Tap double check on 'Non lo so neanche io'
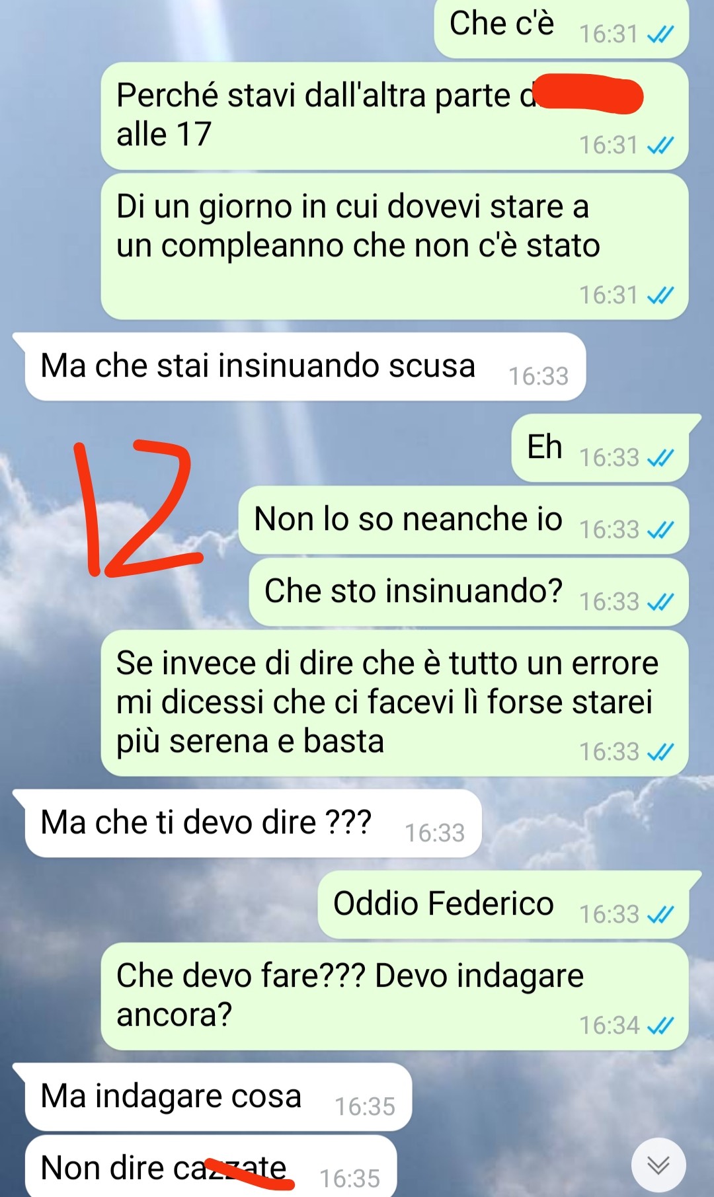Screen dimensions: 714x1197 coord(660,529)
